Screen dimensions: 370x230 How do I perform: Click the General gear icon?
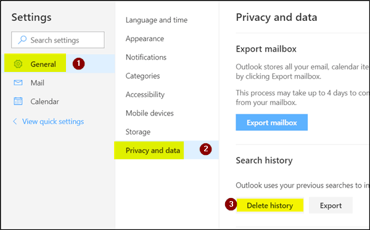tap(18, 64)
